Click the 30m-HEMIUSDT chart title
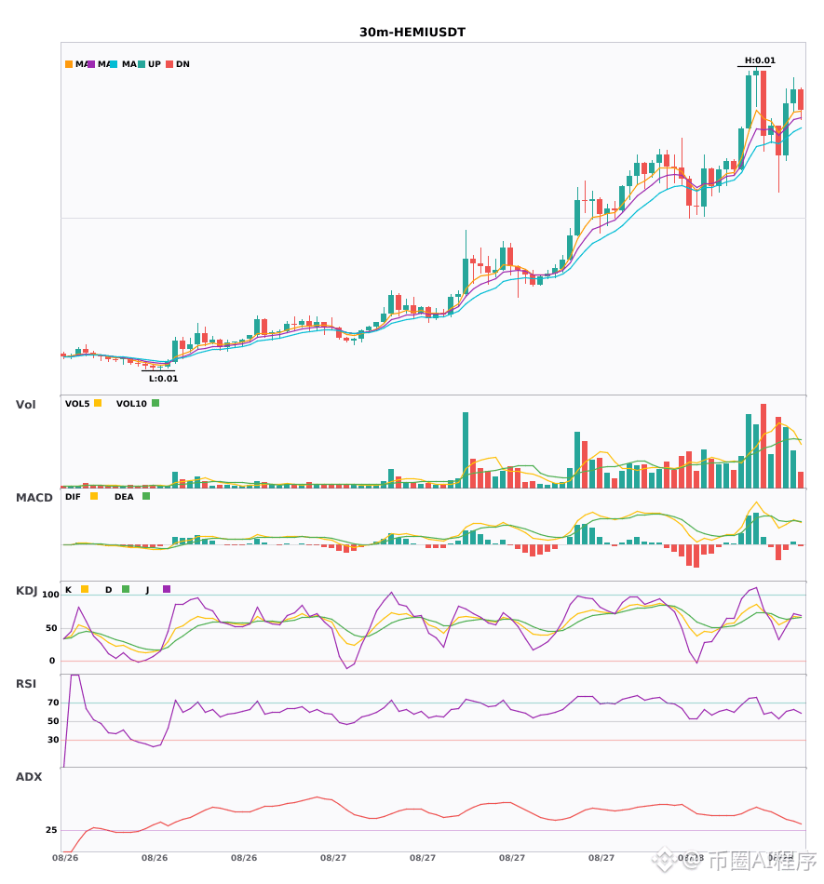Image resolution: width=824 pixels, height=884 pixels. (x=412, y=33)
